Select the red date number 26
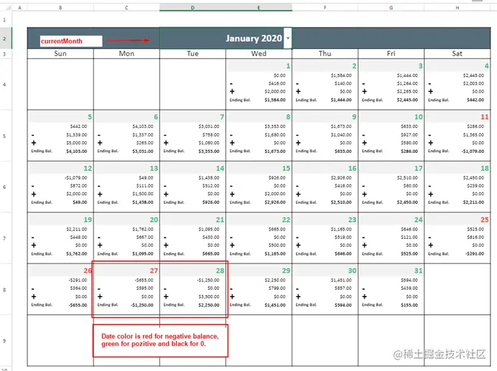Screen dimensions: 497x371 [x=88, y=271]
